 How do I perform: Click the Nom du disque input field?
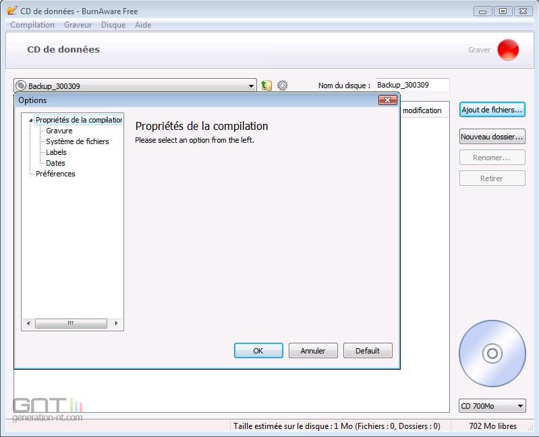412,85
